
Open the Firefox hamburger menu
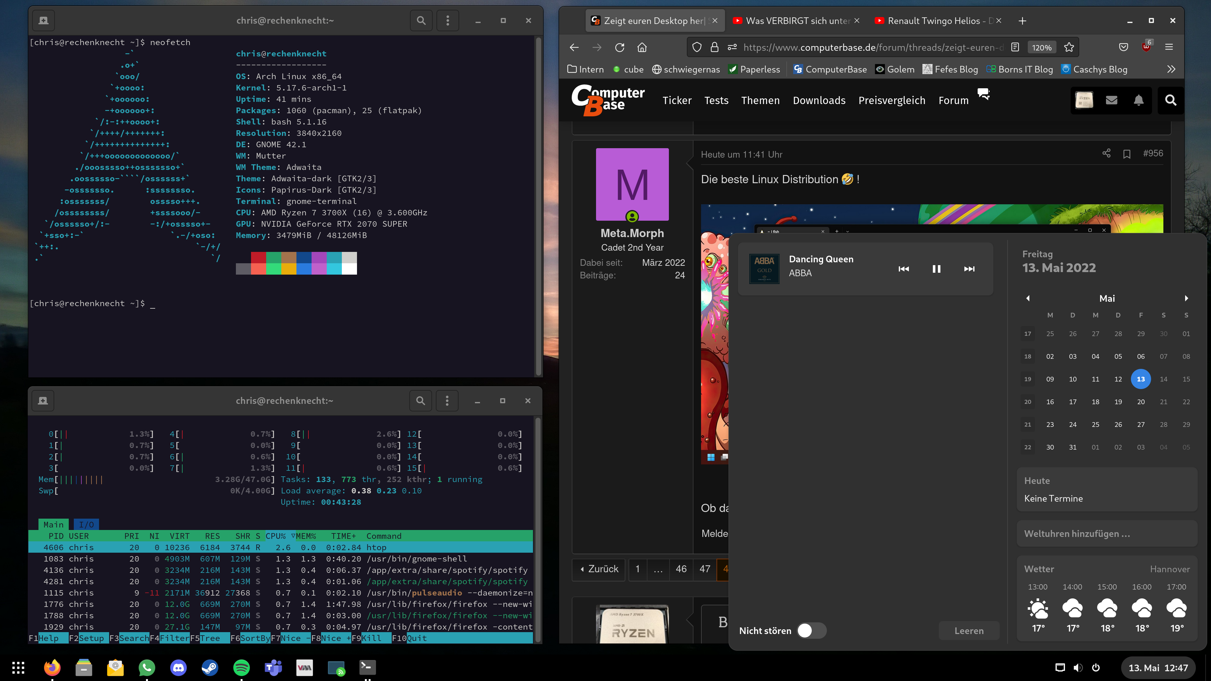click(x=1169, y=47)
